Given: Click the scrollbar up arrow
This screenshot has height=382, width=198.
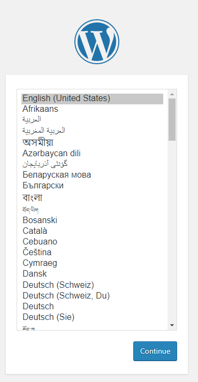Looking at the screenshot, I should tap(172, 94).
